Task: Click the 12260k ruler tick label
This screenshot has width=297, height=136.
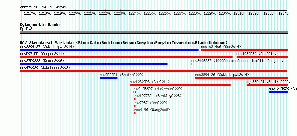Action: [165, 13]
